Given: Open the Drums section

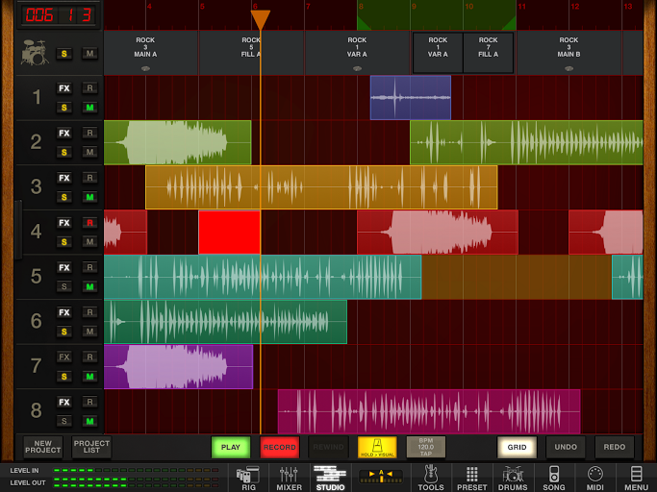Looking at the screenshot, I should coord(513,476).
